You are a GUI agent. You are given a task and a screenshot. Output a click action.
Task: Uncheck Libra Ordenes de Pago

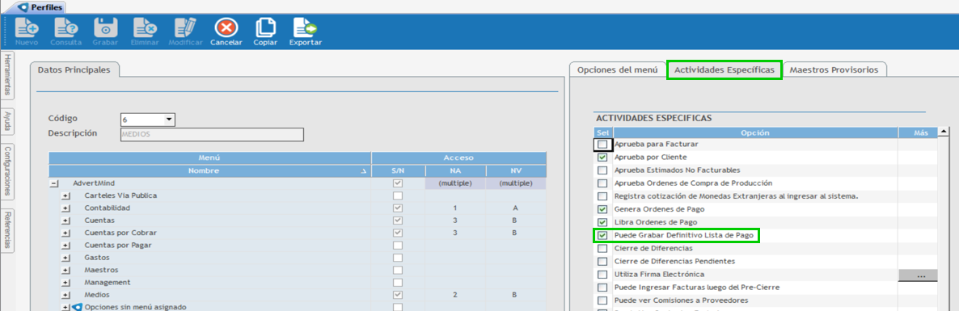[x=603, y=222]
